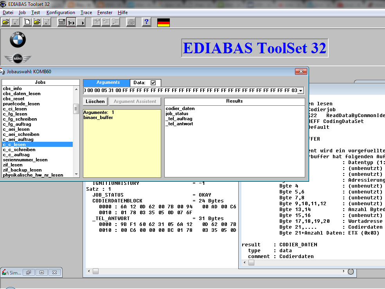
Task: Select highlighted job c_c_lesen
Action: (37, 144)
